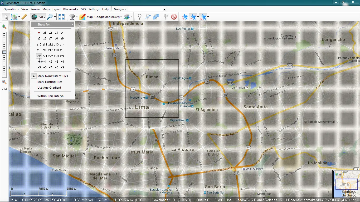This screenshot has width=360, height=202.
Task: Click the Miguel Grau station marker
Action: coord(187,120)
